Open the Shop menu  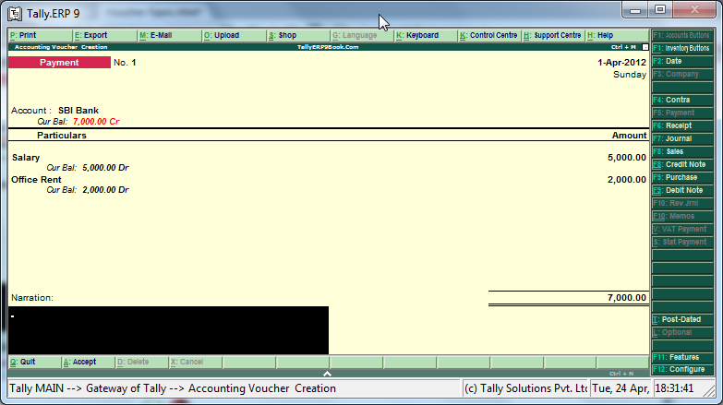(298, 35)
